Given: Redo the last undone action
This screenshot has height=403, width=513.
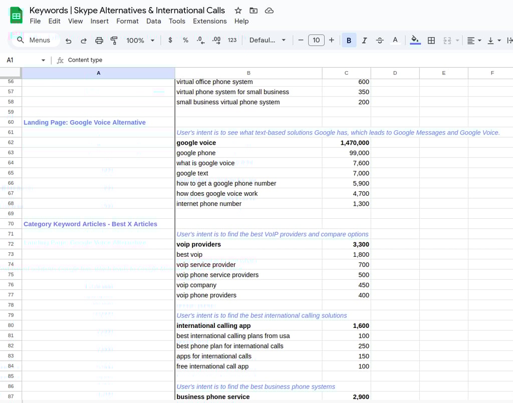Looking at the screenshot, I should pos(84,41).
